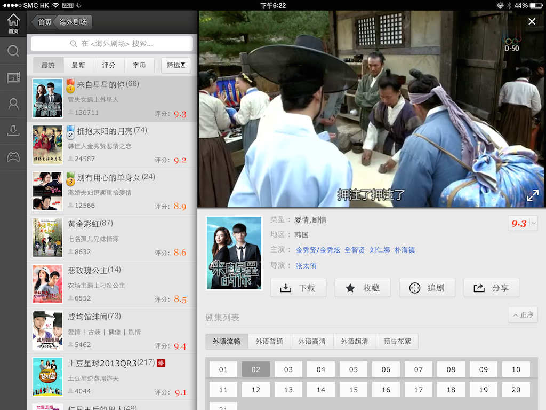Play episode 17

(419, 389)
